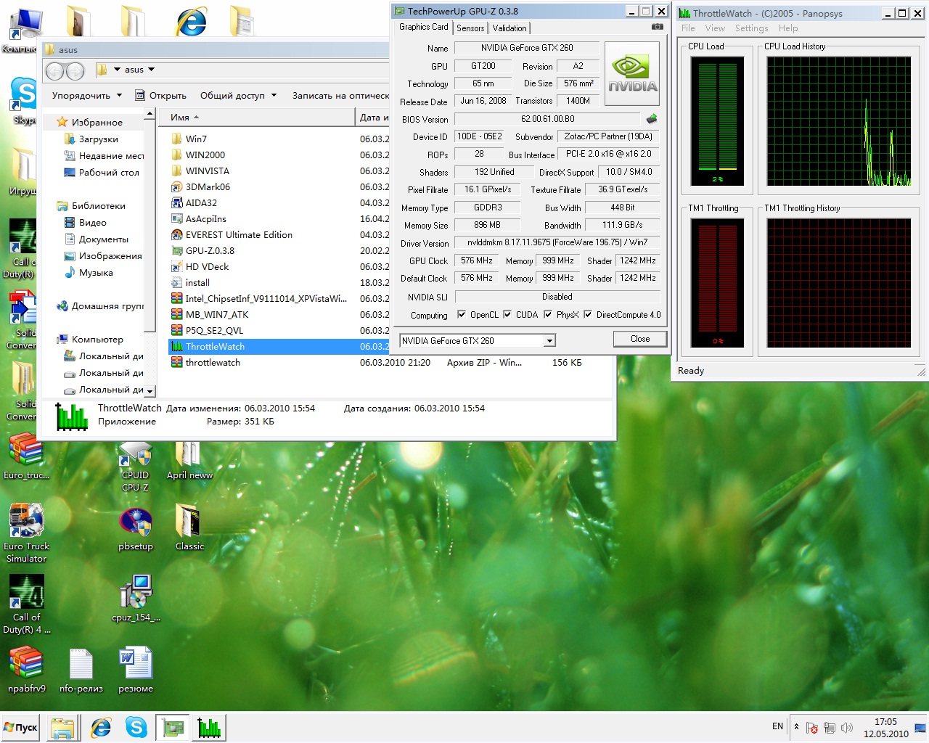
Task: Expand the Общий доступ dropdown
Action: [x=238, y=95]
